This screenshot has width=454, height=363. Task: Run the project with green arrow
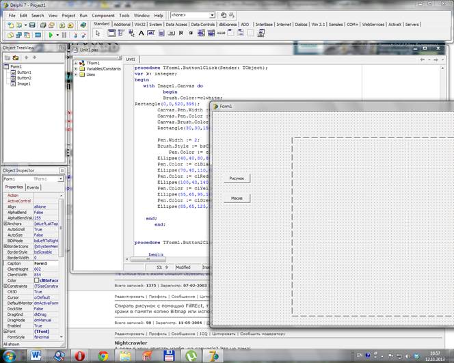pyautogui.click(x=51, y=36)
